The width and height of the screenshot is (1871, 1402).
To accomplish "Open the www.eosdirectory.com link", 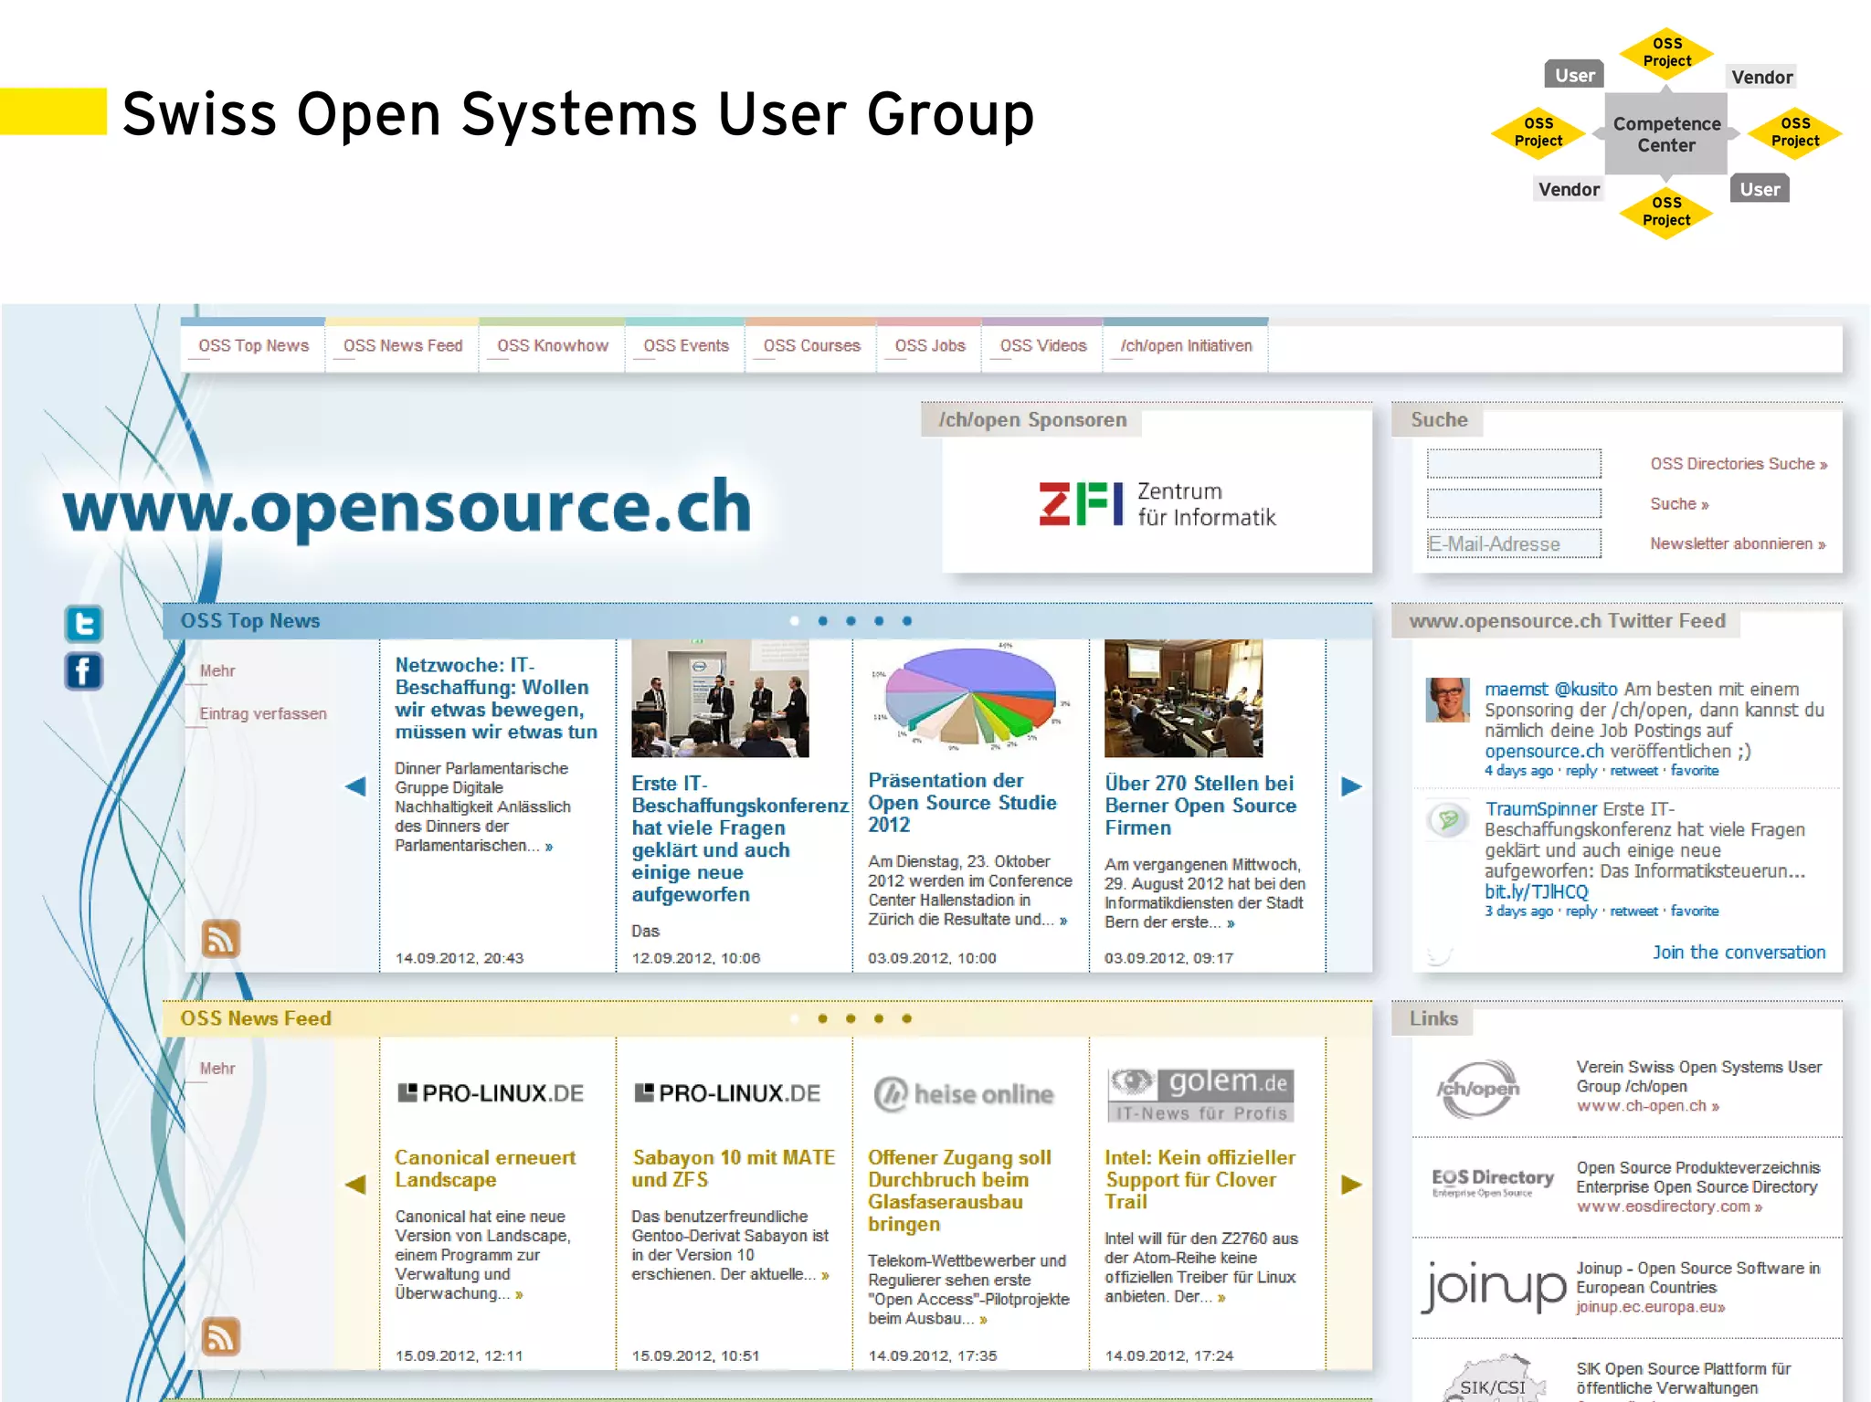I will pos(1669,1207).
